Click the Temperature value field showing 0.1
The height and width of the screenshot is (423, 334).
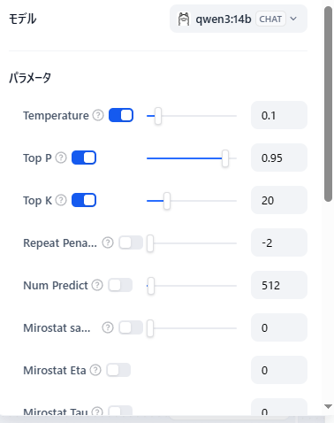279,115
